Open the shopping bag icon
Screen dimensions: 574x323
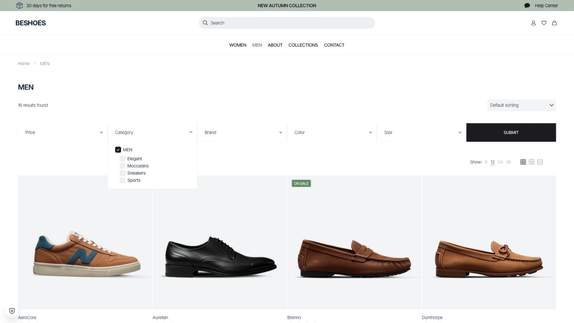click(x=554, y=23)
